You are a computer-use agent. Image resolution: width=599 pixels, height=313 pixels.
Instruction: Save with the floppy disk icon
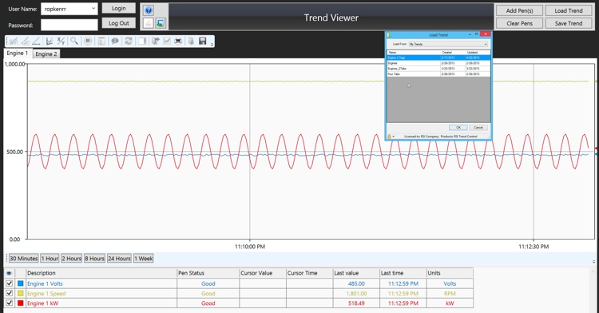point(203,41)
